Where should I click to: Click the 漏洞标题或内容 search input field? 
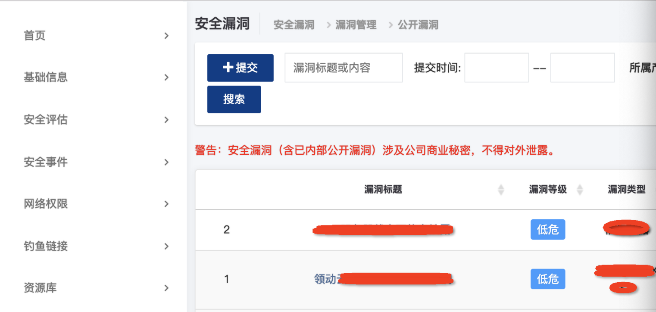pos(344,68)
